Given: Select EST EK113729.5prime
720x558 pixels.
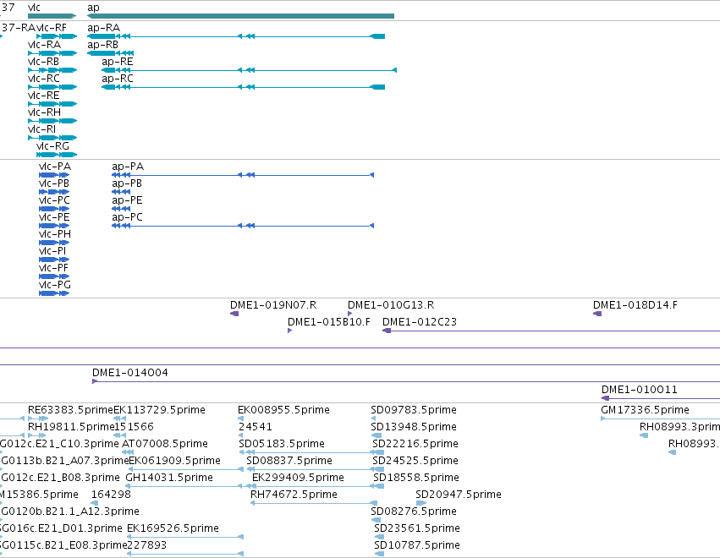Looking at the screenshot, I should (x=159, y=410).
